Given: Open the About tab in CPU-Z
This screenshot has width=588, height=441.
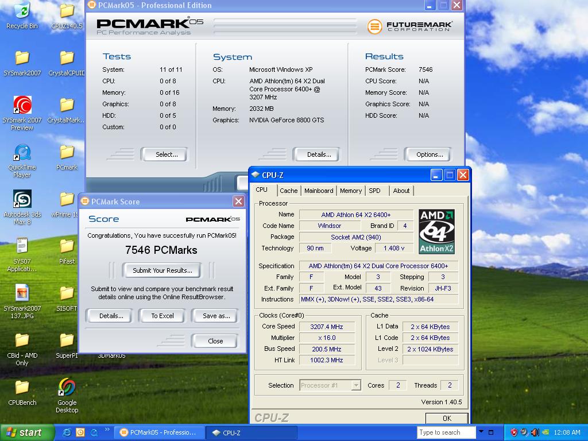Looking at the screenshot, I should (401, 191).
